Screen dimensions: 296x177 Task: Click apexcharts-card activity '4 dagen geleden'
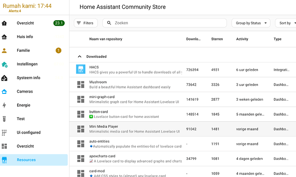[249, 159]
